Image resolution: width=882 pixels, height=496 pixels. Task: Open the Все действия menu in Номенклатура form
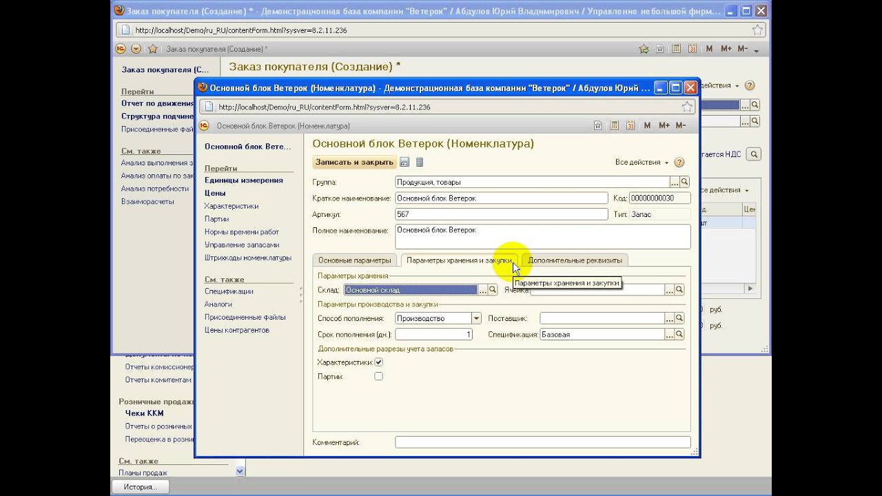642,163
